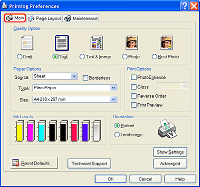200x187 pixels.
Task: Open the paper Size dropdown
Action: click(x=75, y=99)
